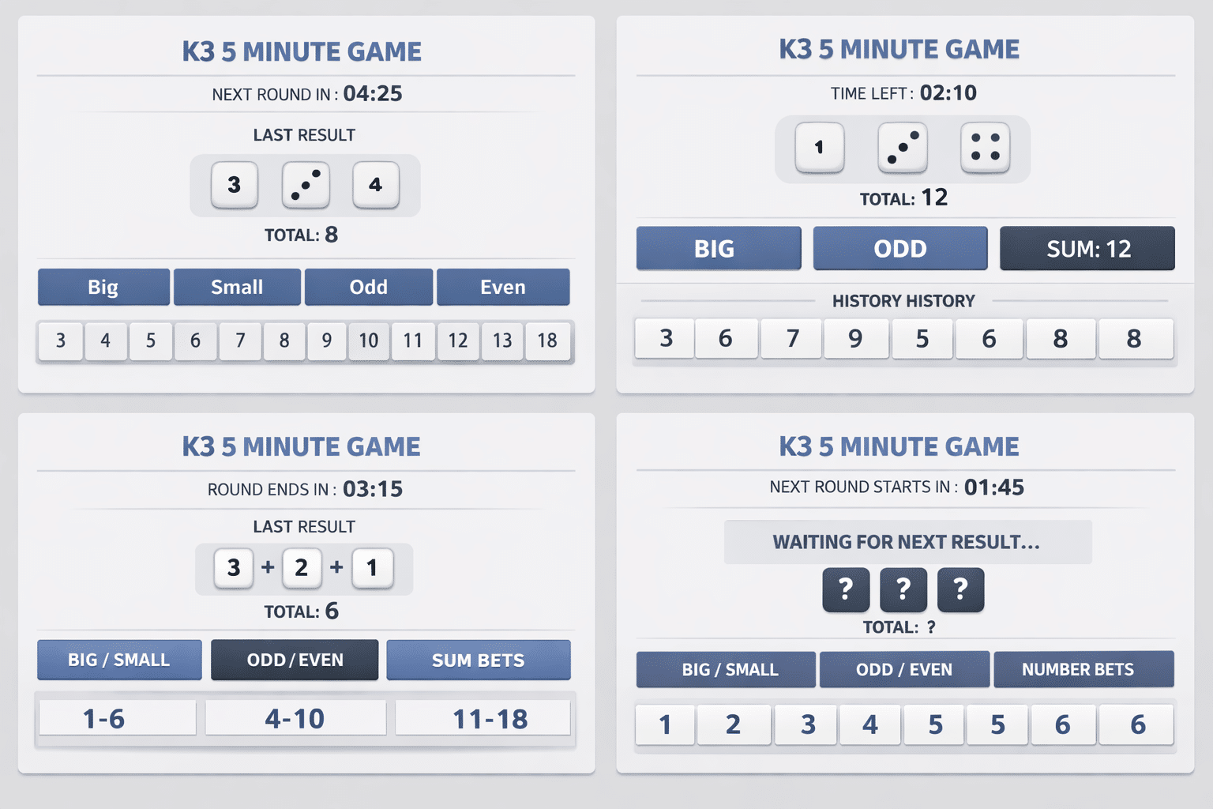
Task: Select the dice showing 4
Action: 376,185
